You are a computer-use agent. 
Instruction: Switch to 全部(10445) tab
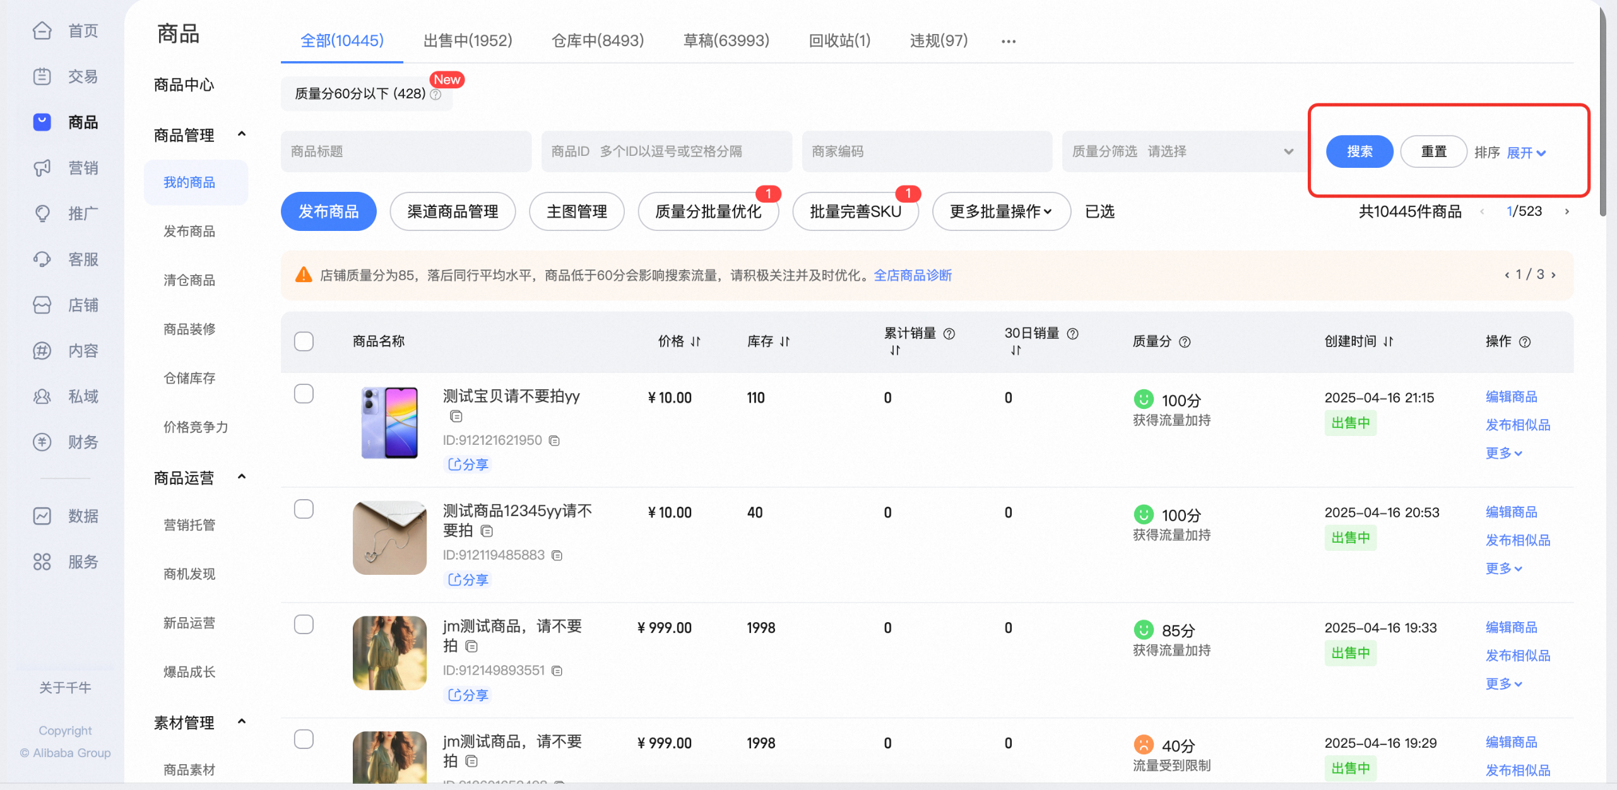tap(342, 40)
